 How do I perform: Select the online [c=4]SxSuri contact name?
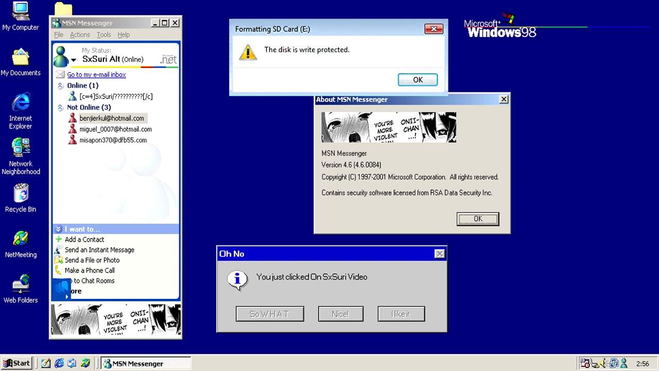click(116, 96)
